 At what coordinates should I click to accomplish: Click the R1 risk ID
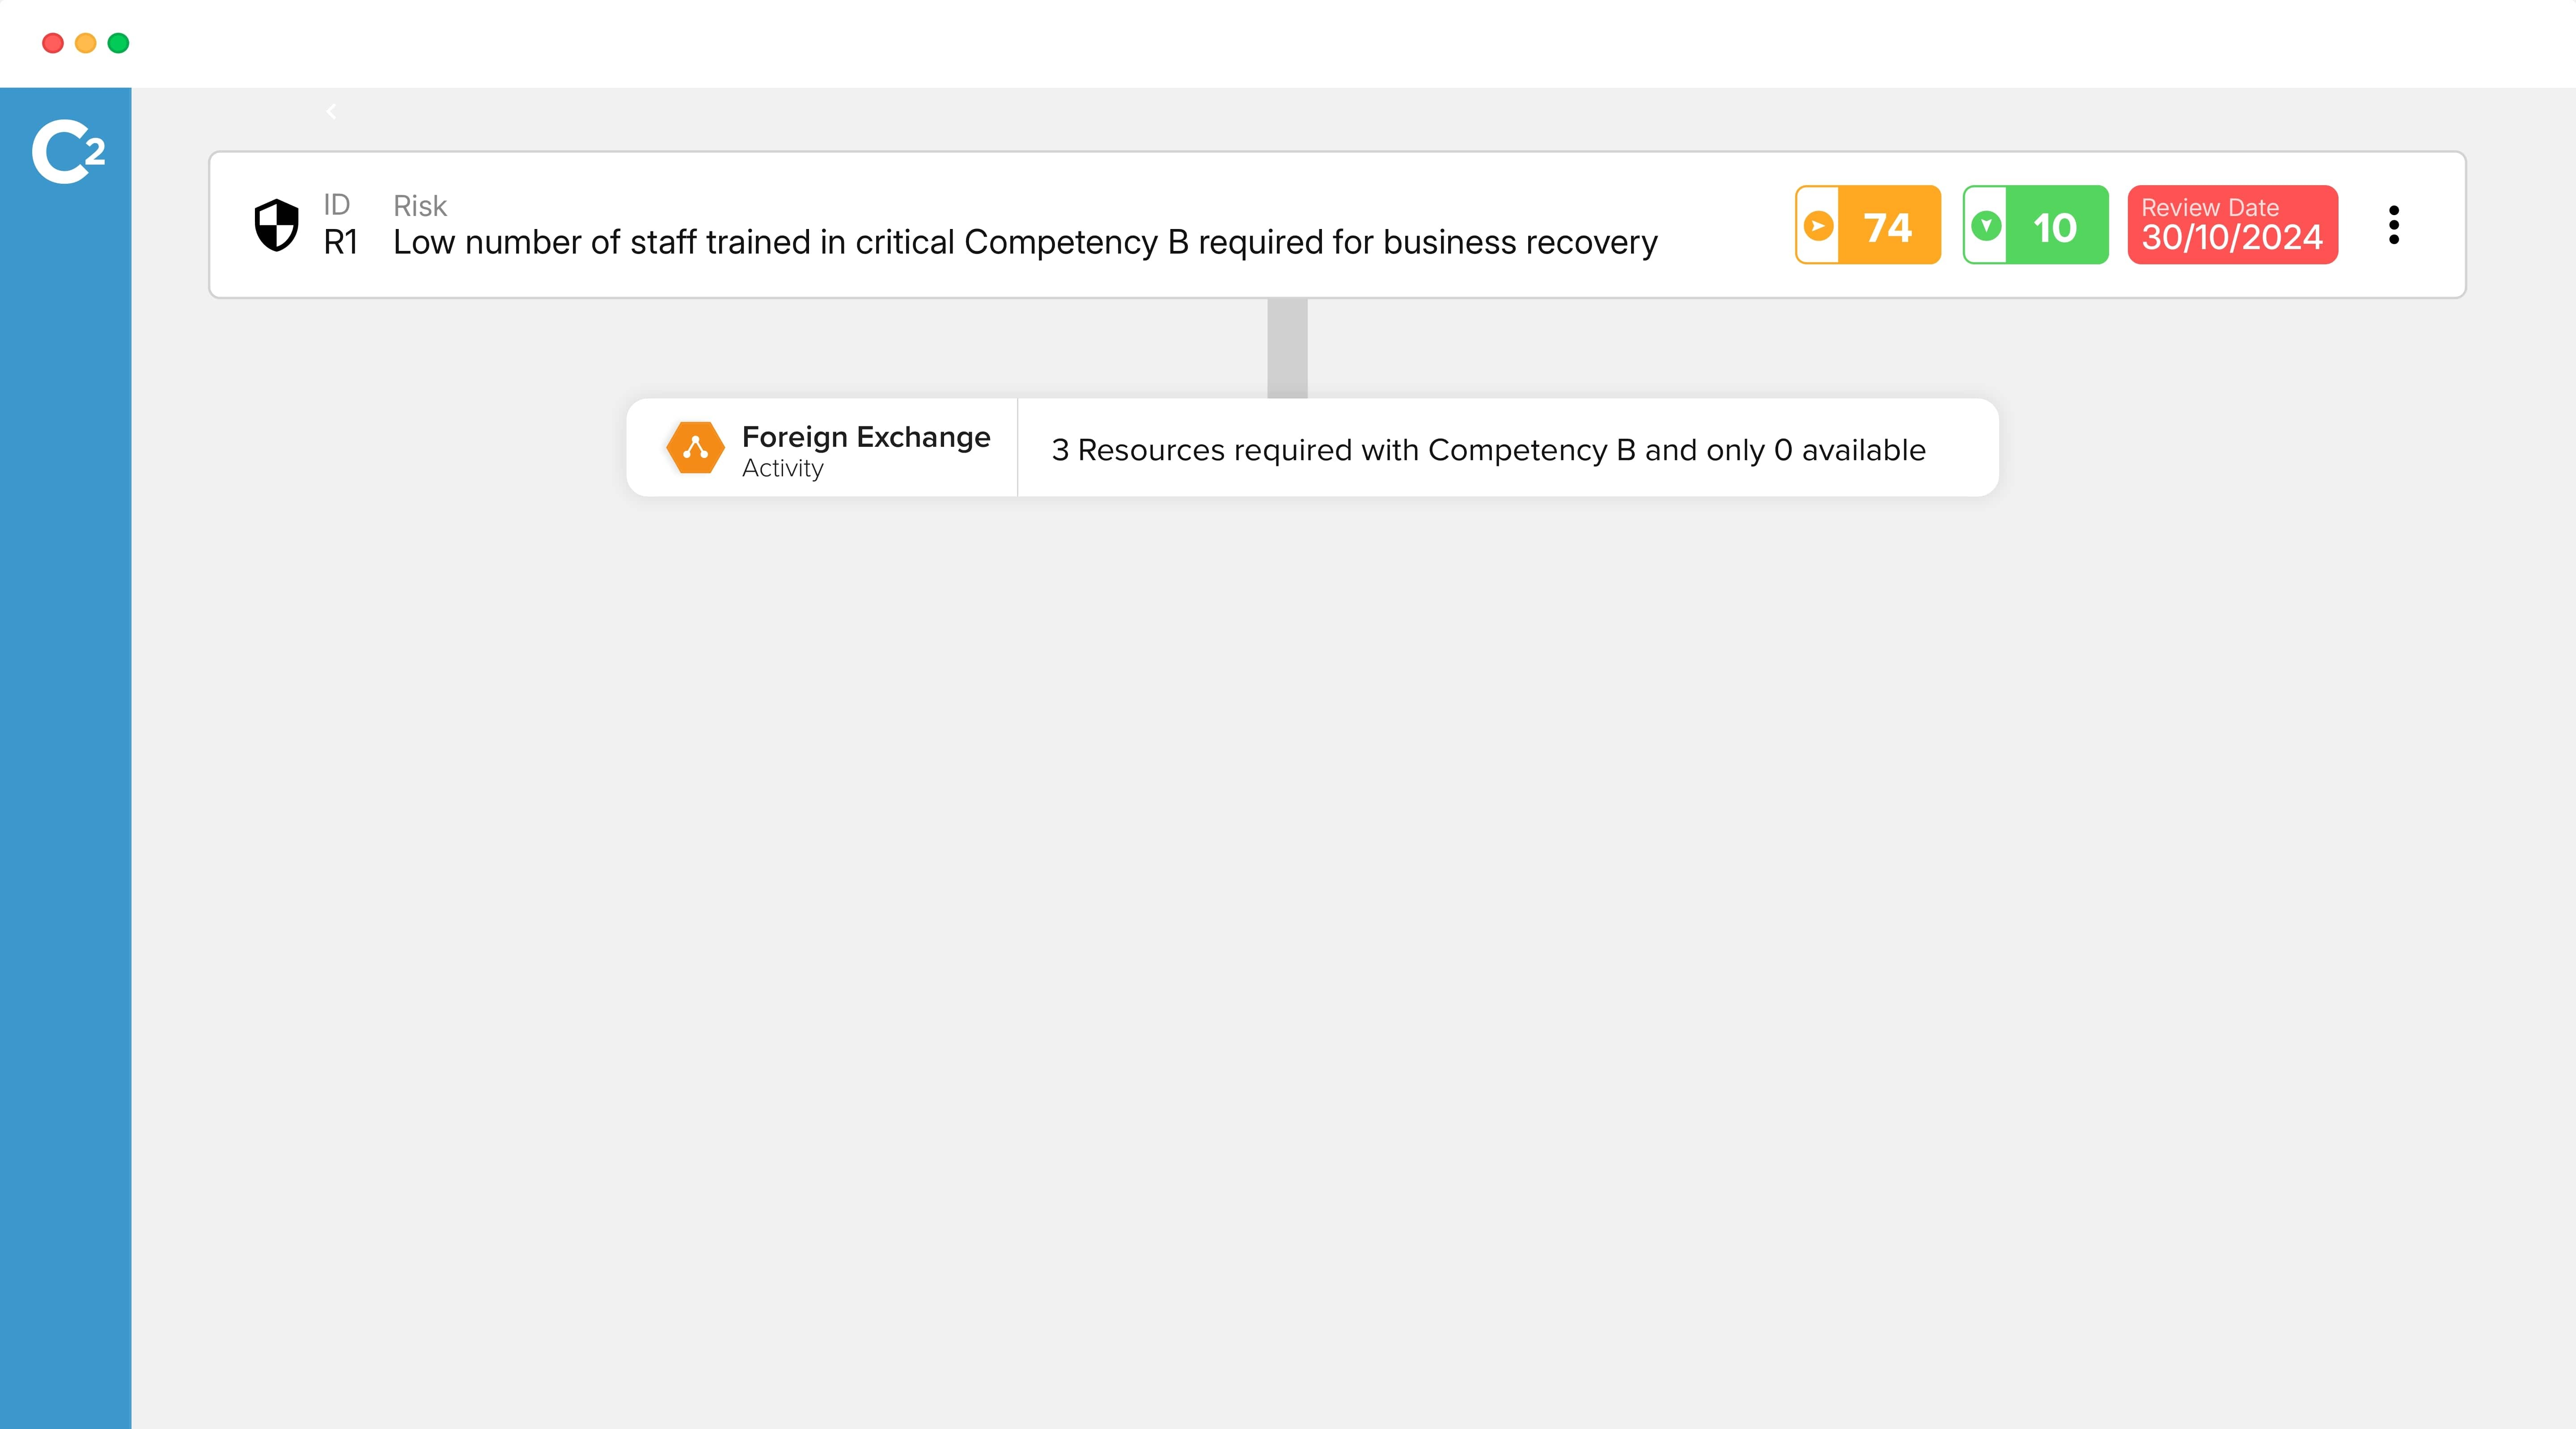tap(341, 242)
